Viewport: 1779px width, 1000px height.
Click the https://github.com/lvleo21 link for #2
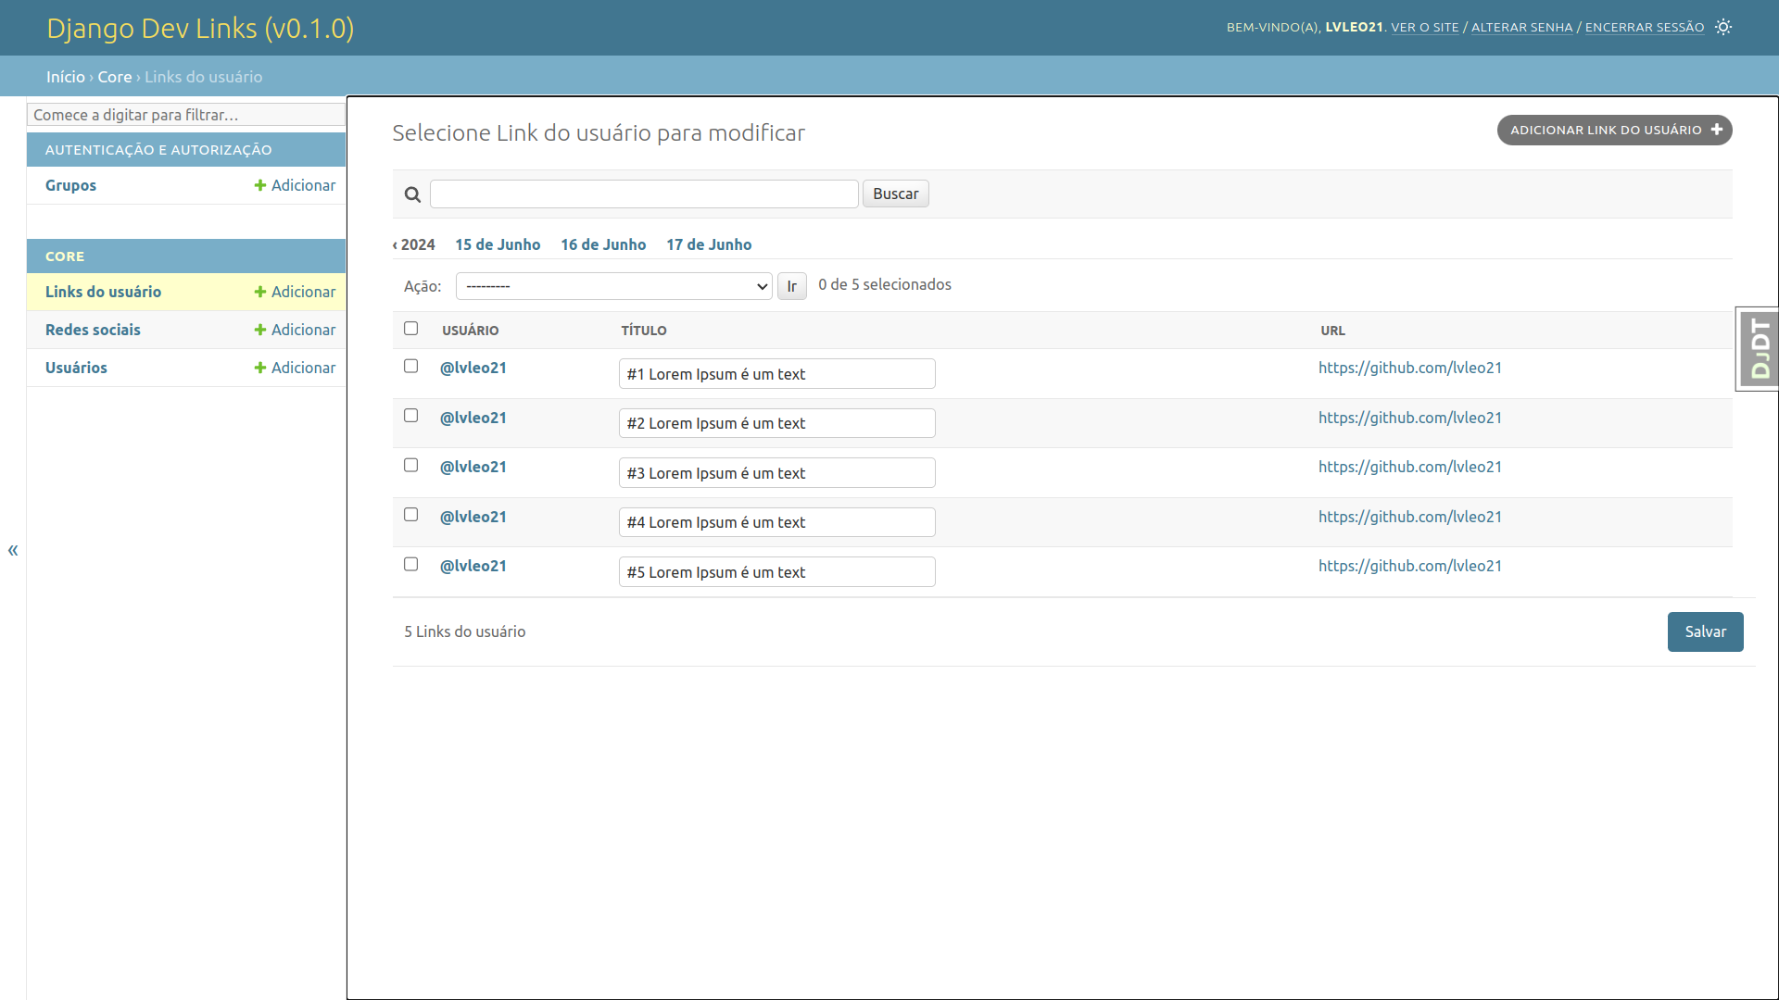1410,417
